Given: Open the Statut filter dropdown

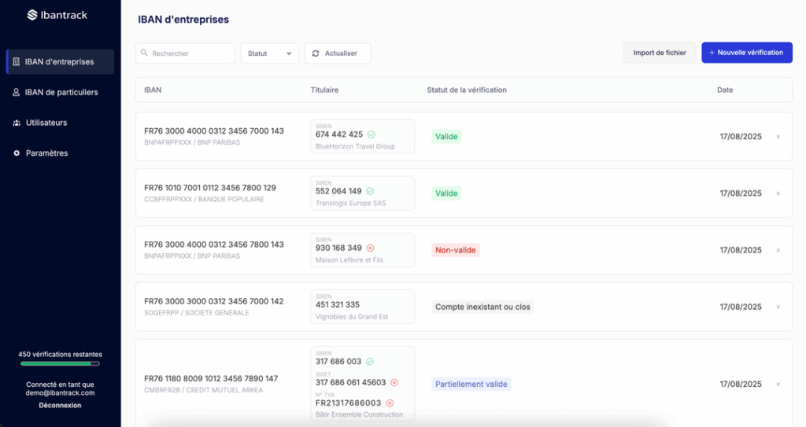Looking at the screenshot, I should pos(269,53).
